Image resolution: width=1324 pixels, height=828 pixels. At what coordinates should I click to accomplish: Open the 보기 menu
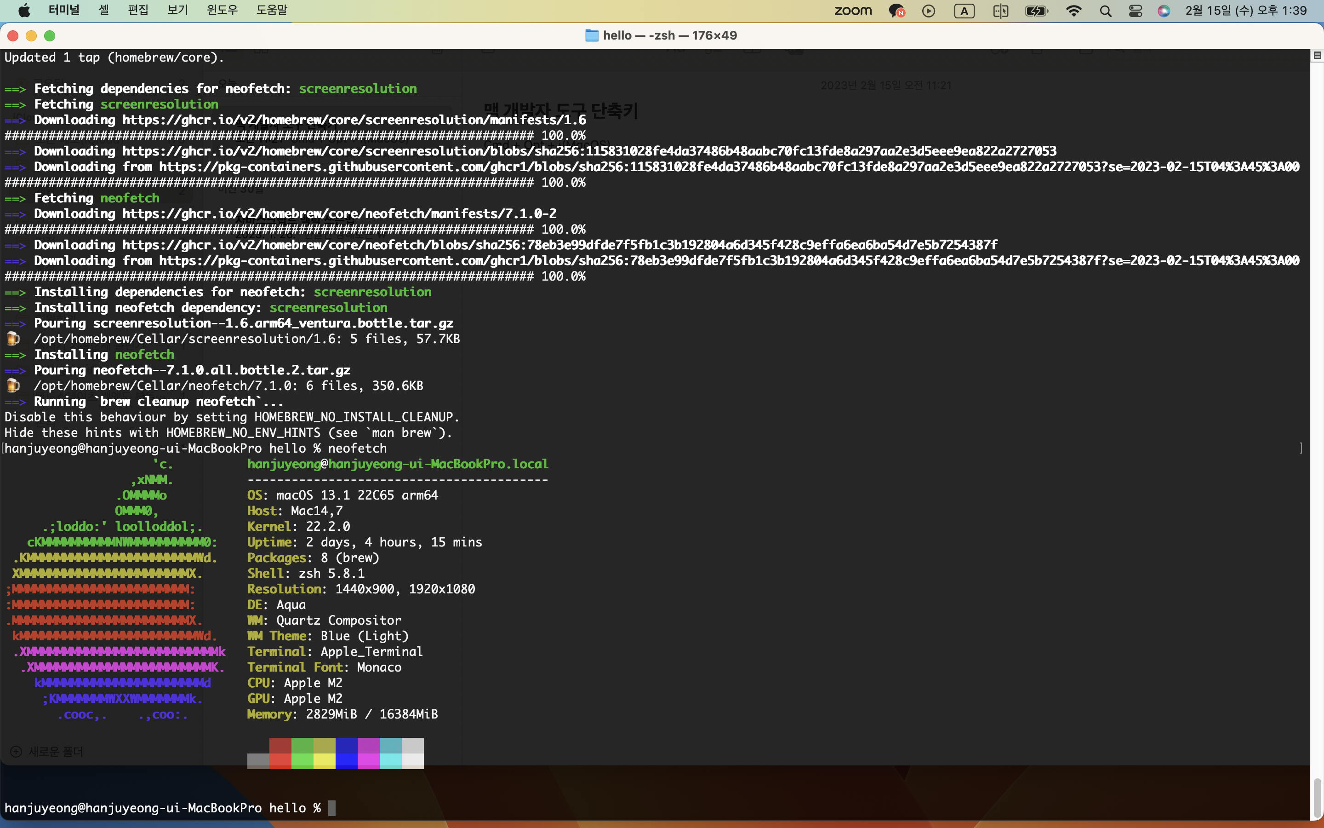178,11
